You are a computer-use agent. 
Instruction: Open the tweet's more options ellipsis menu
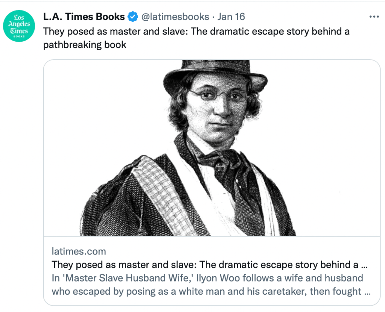tap(374, 17)
